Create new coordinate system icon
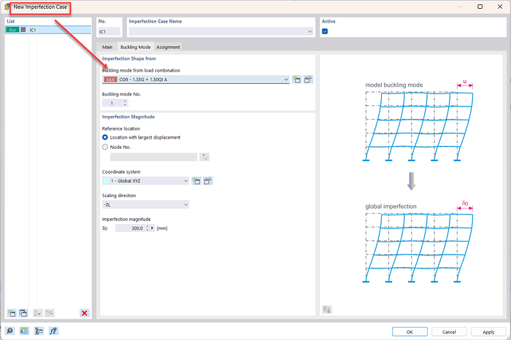The width and height of the screenshot is (511, 340). pyautogui.click(x=196, y=181)
